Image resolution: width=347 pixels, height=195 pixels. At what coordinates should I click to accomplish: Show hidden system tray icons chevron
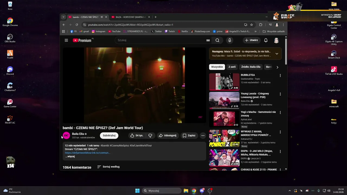coord(290,191)
